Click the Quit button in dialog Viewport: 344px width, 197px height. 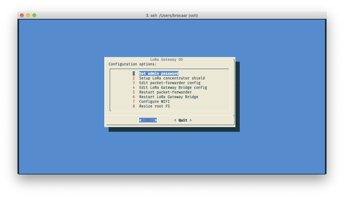tap(183, 120)
